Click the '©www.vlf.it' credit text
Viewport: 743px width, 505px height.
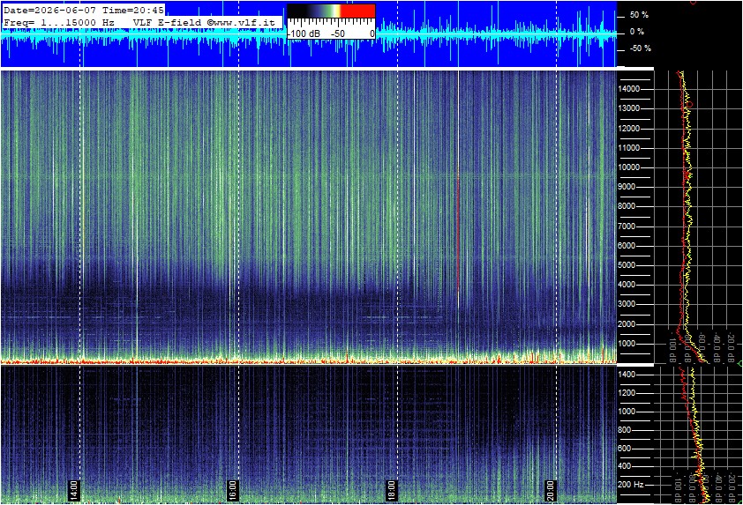point(241,22)
